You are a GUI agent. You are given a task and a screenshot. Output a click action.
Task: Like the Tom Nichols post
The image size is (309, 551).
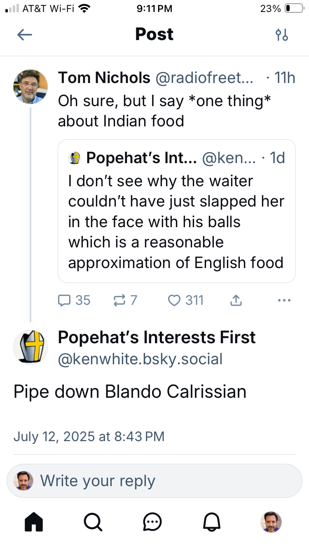[x=186, y=300]
